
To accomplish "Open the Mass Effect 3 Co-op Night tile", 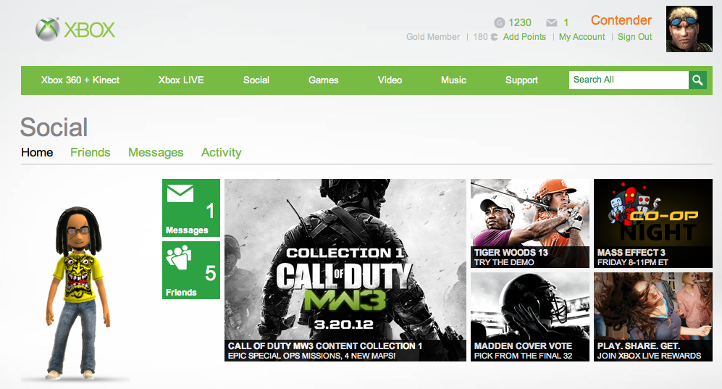I will [653, 223].
